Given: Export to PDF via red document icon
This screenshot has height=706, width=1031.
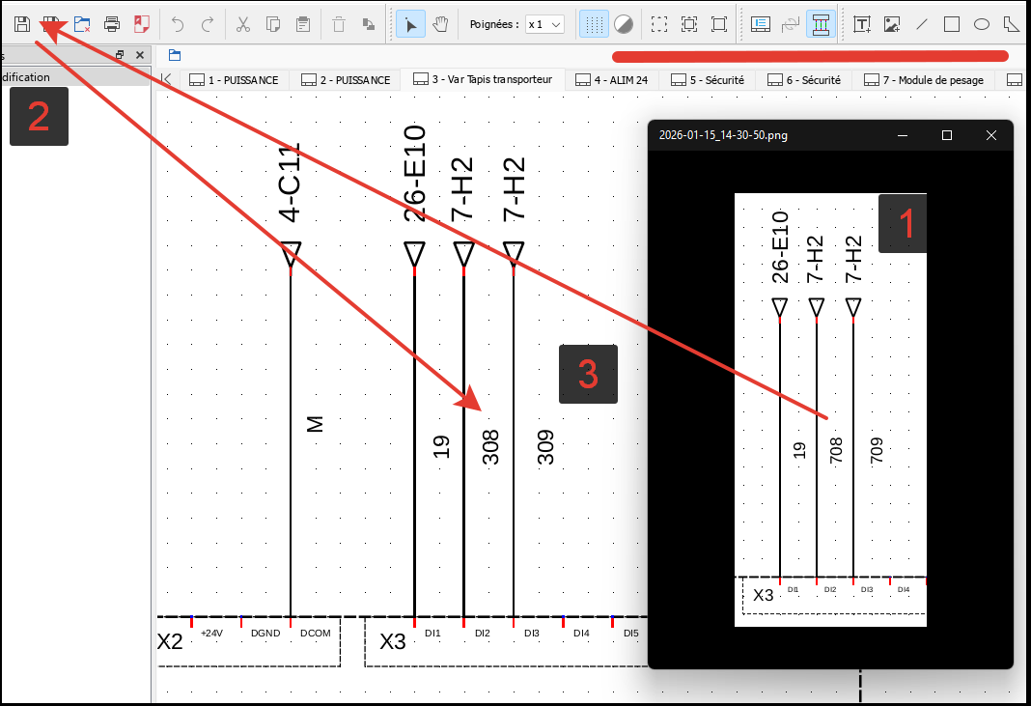Looking at the screenshot, I should click(142, 24).
